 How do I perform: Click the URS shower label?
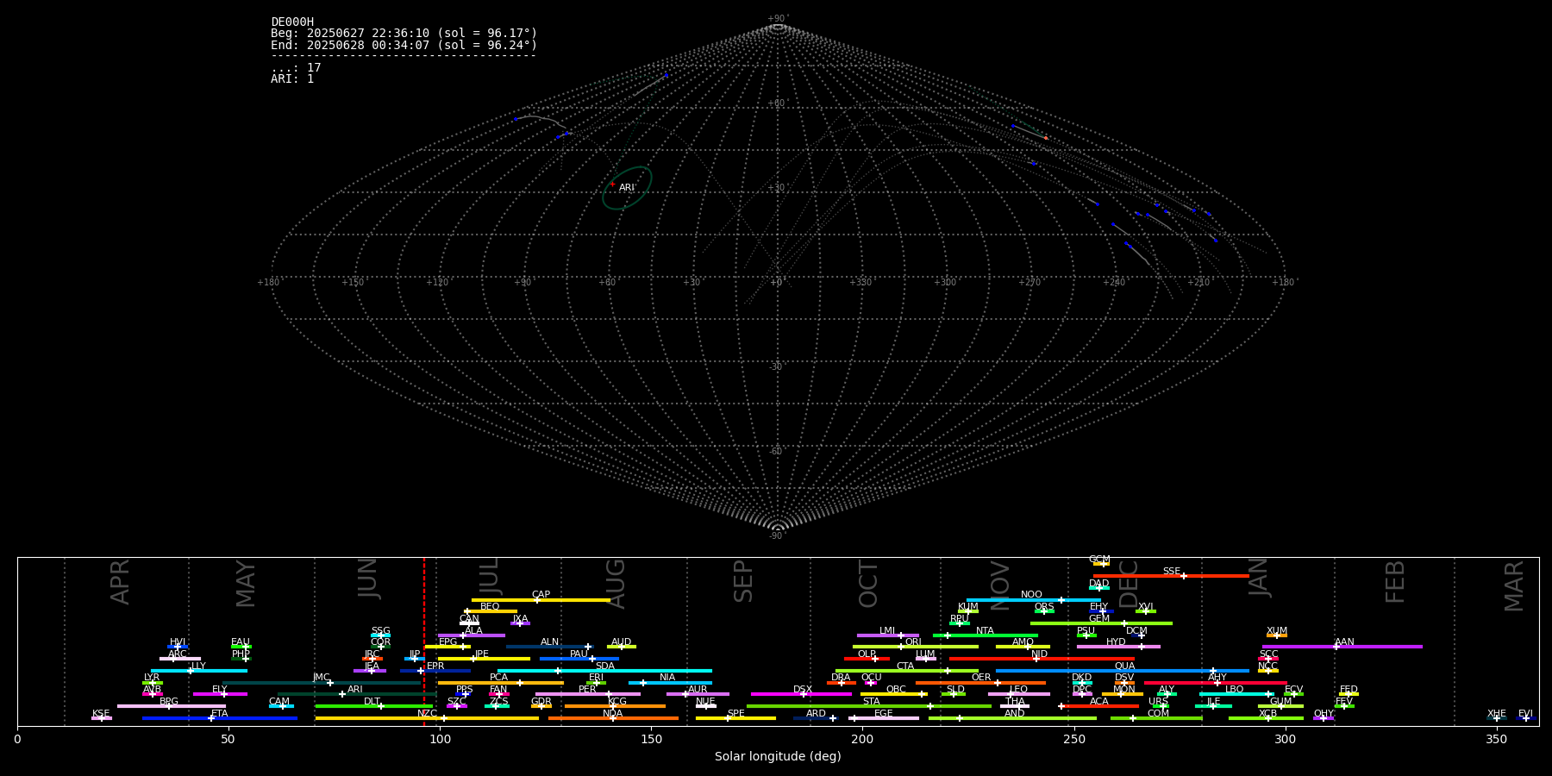click(x=1158, y=702)
